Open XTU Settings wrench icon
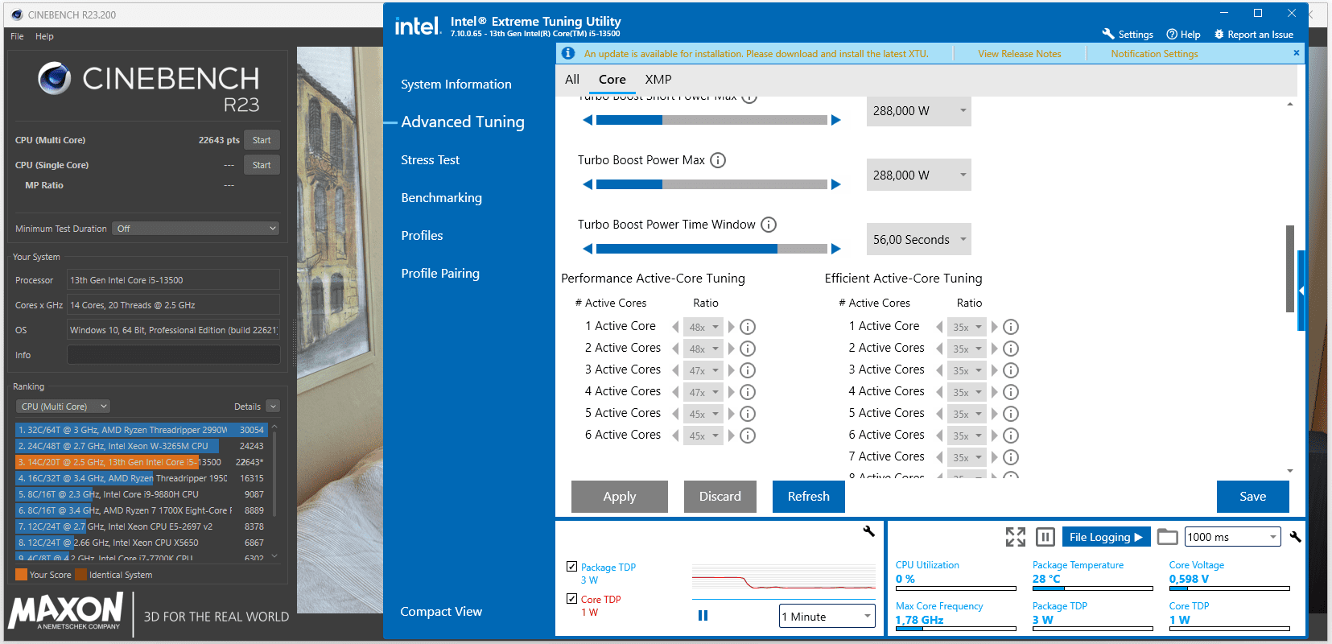 pos(1108,34)
